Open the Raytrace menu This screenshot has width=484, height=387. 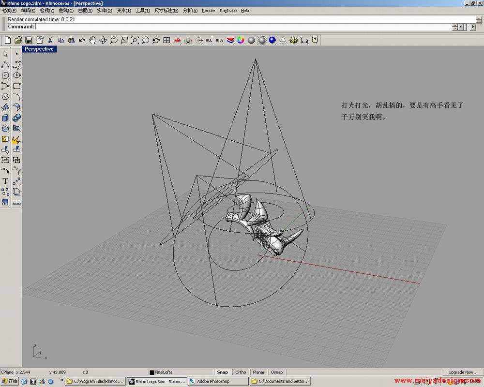pyautogui.click(x=228, y=11)
